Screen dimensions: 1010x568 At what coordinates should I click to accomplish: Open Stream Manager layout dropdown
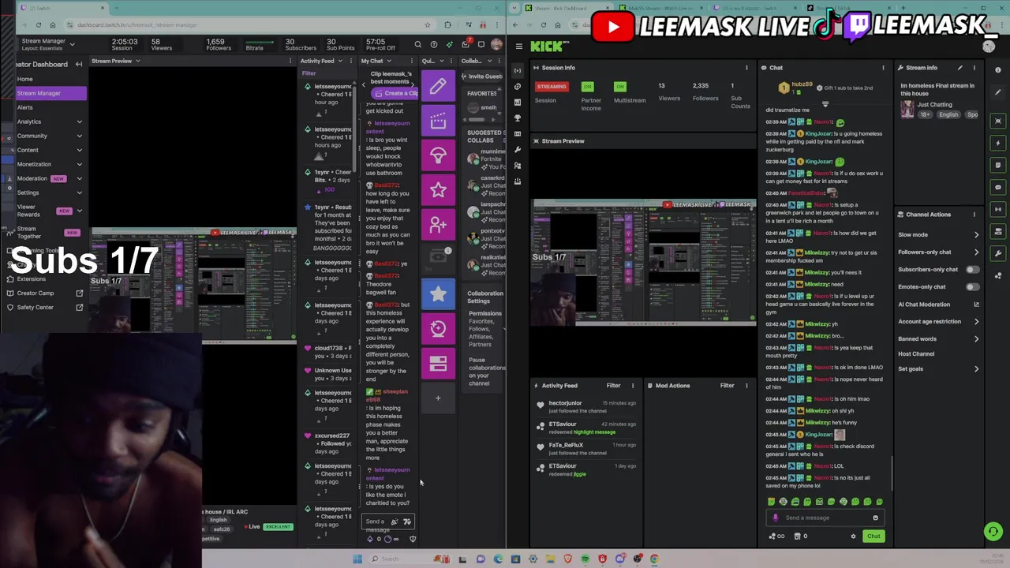pyautogui.click(x=73, y=44)
